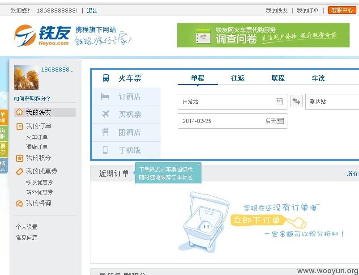Screen dimensions: 359x275
Task: Select the 联程 tab
Action: tap(278, 78)
